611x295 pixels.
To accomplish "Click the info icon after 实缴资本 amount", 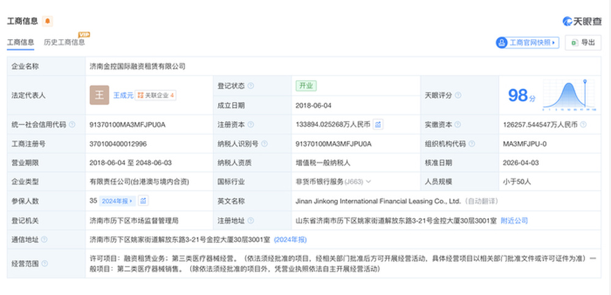I will 584,125.
